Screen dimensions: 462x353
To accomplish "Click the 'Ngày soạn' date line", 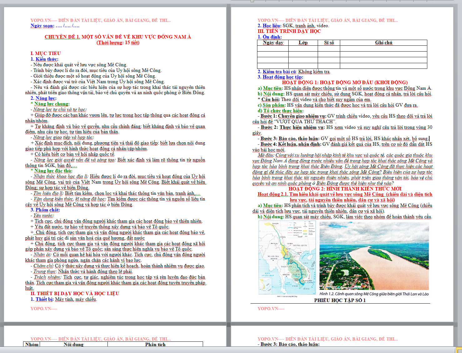I will (55, 26).
